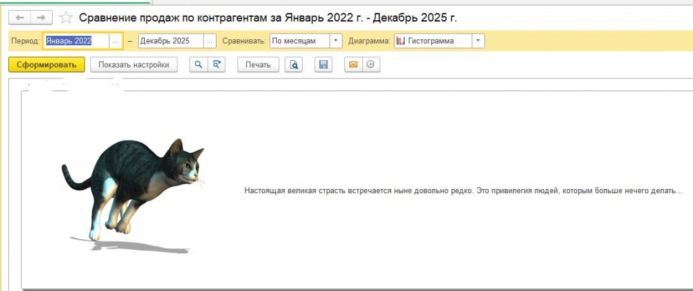
Task: Send report by email envelope icon
Action: pos(353,64)
